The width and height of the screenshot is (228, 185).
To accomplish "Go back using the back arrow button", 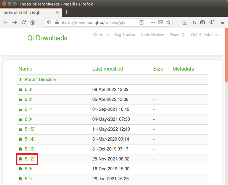I will (6, 22).
